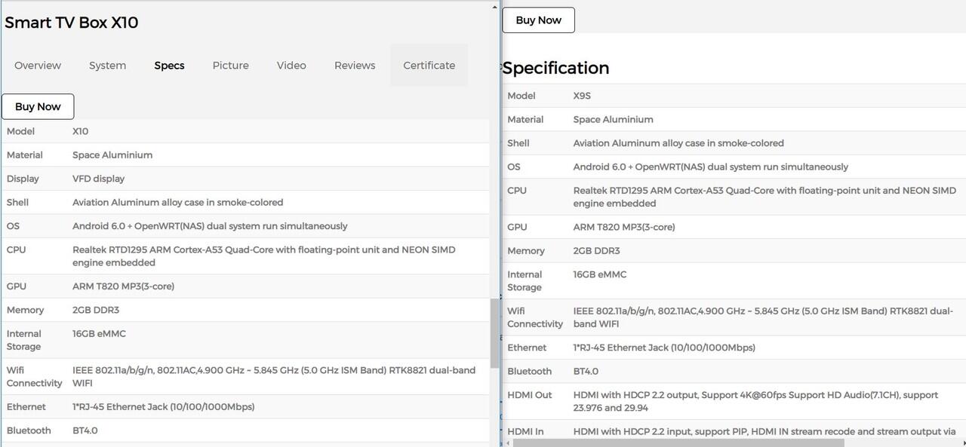Go to the Picture tab
This screenshot has height=447, width=966.
point(230,66)
